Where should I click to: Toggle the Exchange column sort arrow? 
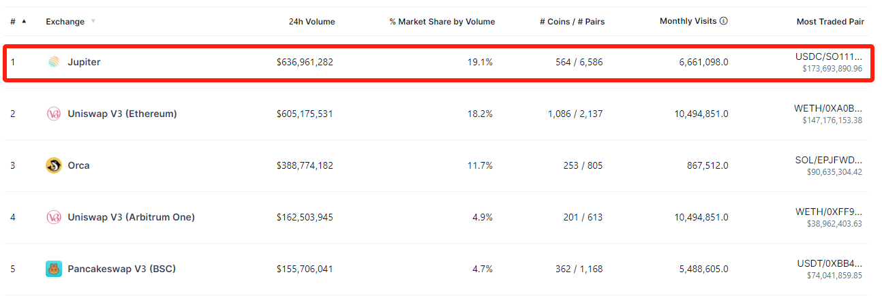(x=93, y=21)
